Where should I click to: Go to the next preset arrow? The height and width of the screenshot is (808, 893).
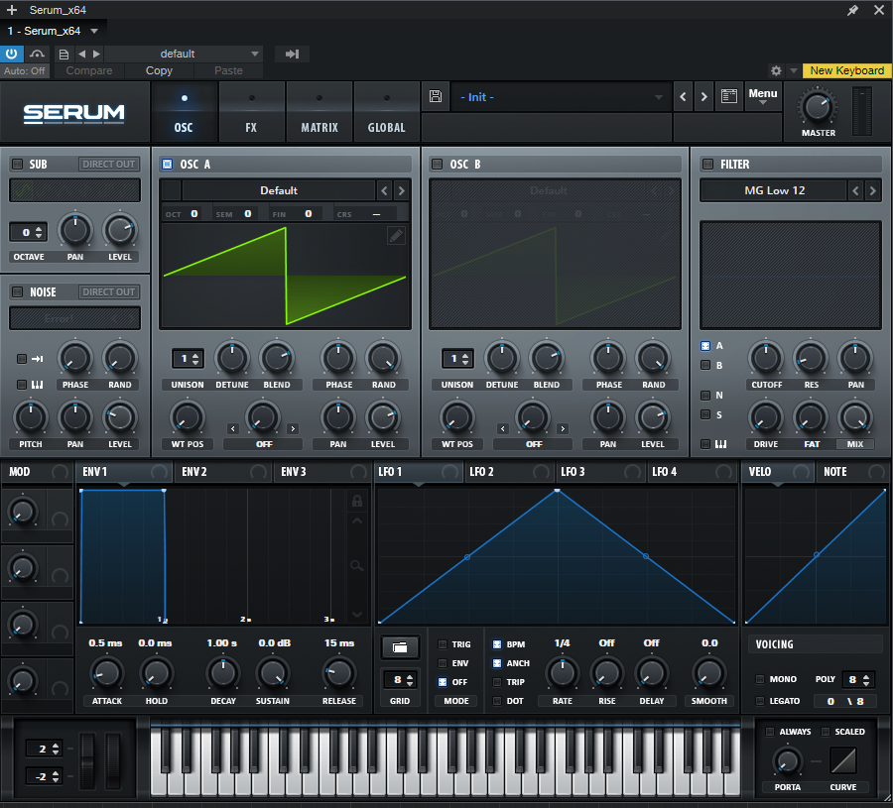click(x=703, y=97)
